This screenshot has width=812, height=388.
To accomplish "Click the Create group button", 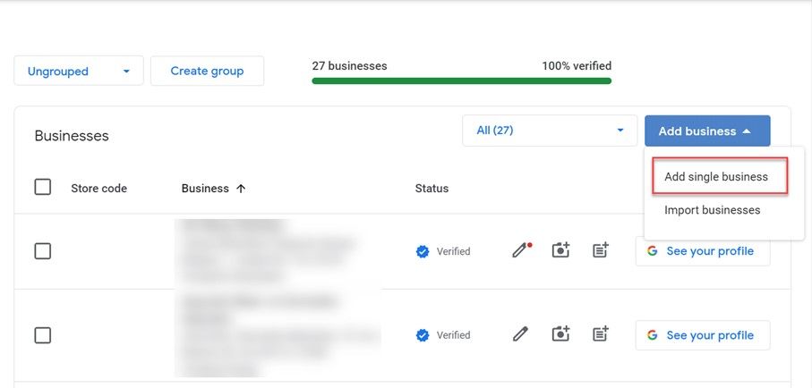I will tap(207, 71).
